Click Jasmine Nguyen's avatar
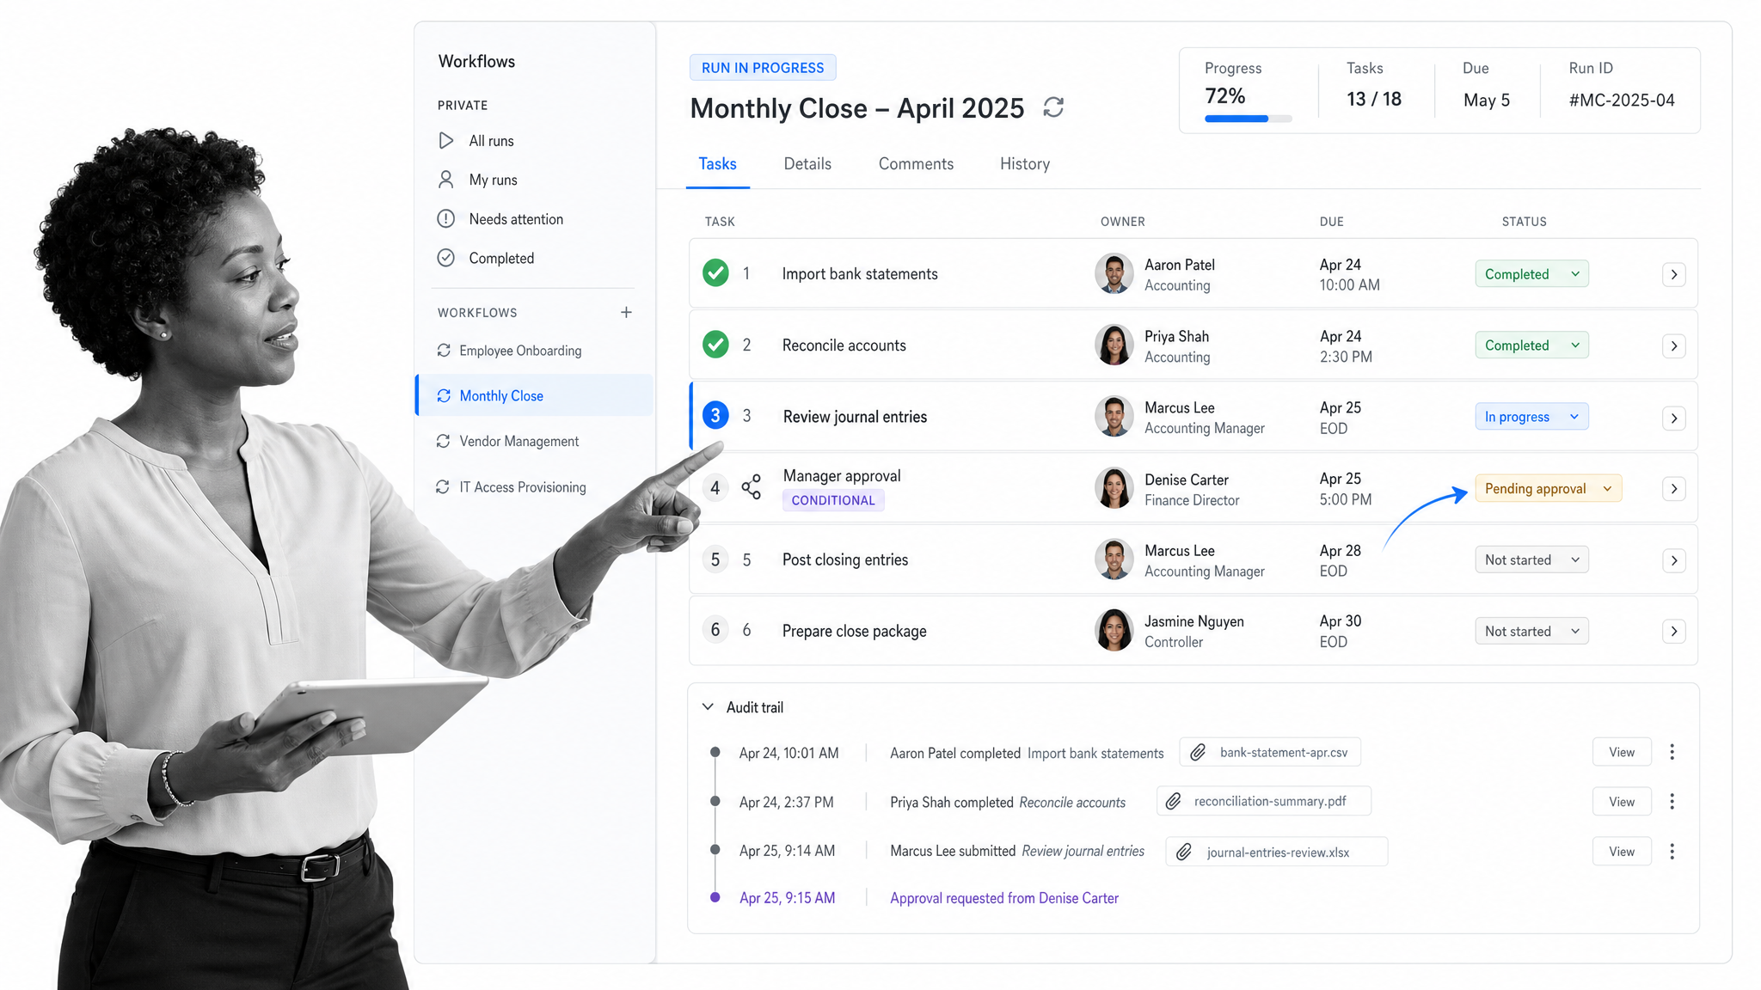The width and height of the screenshot is (1761, 990). [1114, 630]
